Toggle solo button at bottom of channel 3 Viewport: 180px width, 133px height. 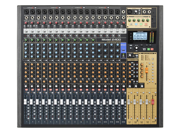(x=41, y=119)
